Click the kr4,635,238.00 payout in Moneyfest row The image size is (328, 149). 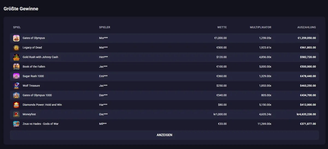[306, 114]
